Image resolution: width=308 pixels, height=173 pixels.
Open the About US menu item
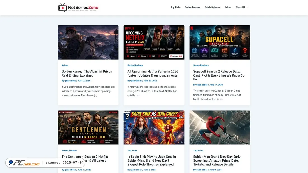(x=240, y=8)
